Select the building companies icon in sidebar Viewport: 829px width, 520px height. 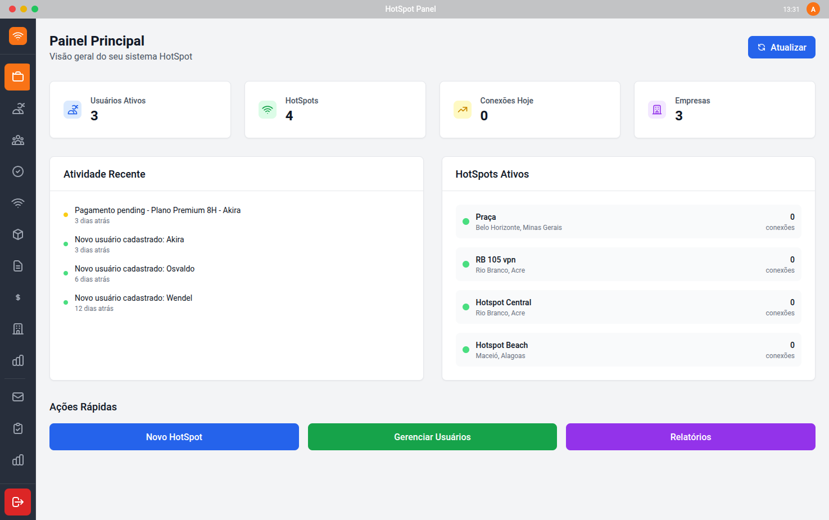click(x=17, y=329)
